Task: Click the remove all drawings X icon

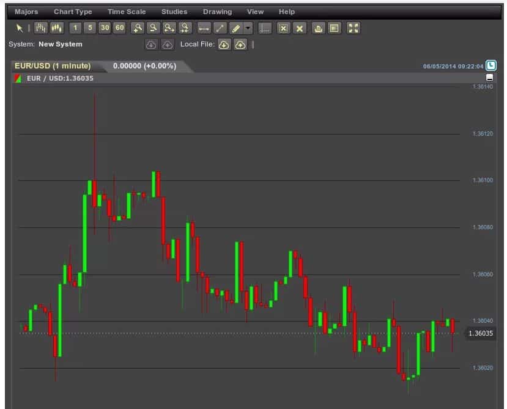Action: coord(300,28)
